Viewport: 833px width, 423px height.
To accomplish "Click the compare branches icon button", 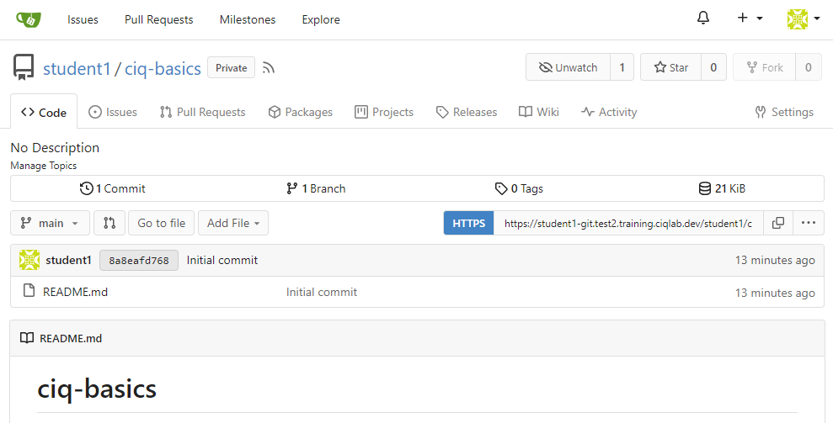I will click(x=109, y=223).
